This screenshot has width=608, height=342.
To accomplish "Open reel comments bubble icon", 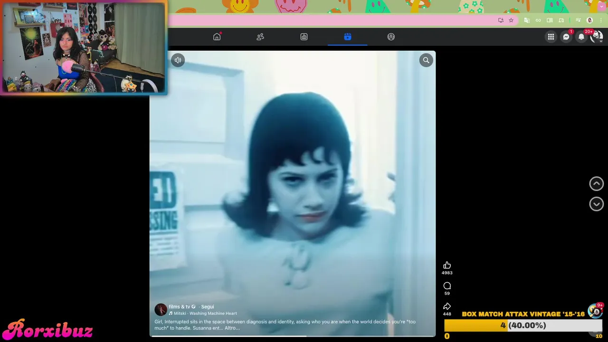I will [x=447, y=285].
